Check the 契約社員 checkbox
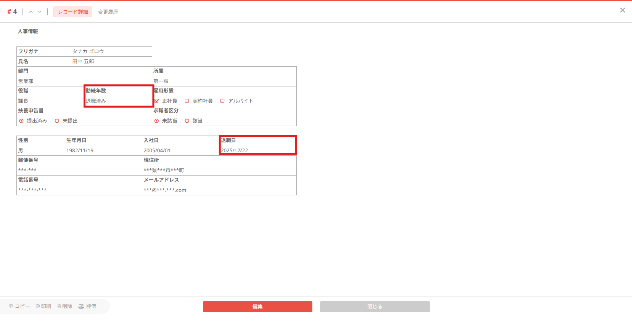Viewport: 632px width, 321px height. [x=187, y=101]
